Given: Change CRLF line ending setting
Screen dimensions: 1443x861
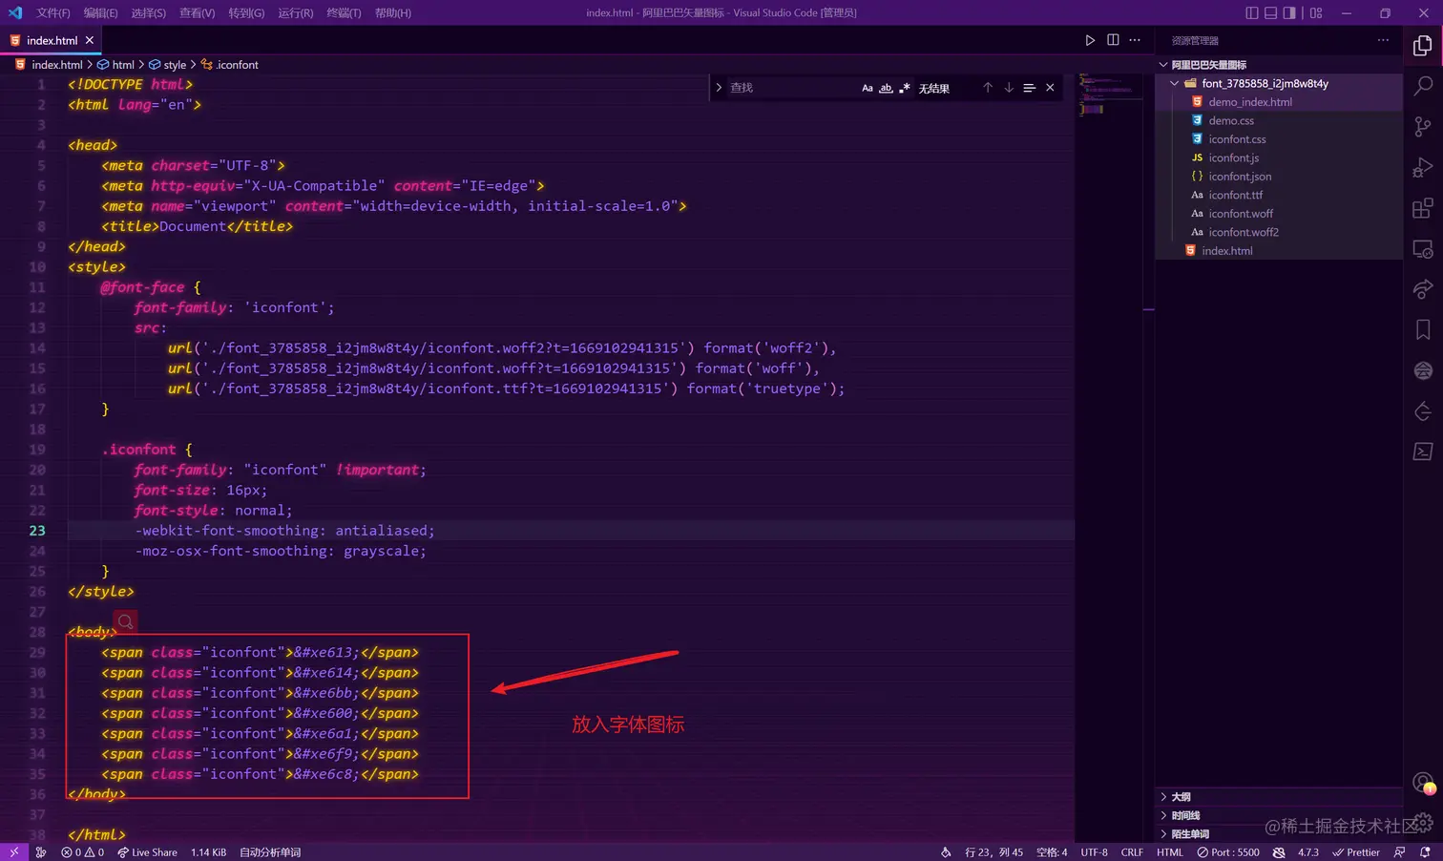Looking at the screenshot, I should [1132, 852].
